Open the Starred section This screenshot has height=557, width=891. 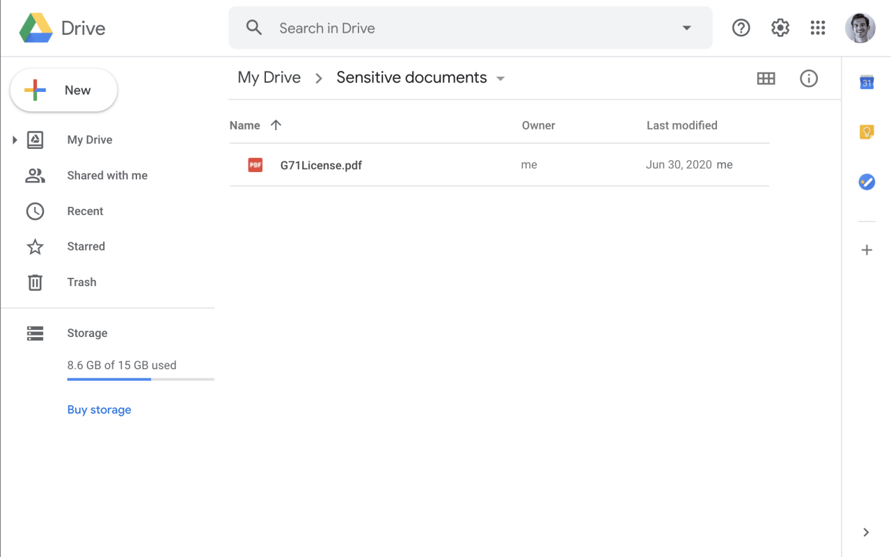pos(86,246)
